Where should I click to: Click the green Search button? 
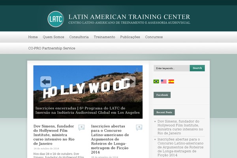(x=197, y=68)
